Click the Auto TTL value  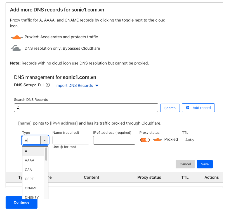coord(189,140)
